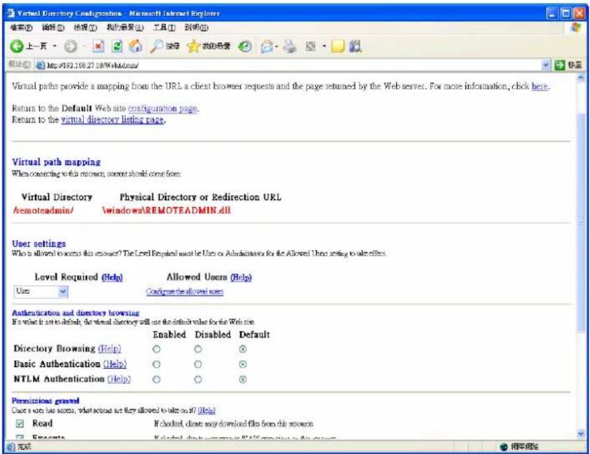This screenshot has height=454, width=590.
Task: Click the User settings heading
Action: click(39, 244)
